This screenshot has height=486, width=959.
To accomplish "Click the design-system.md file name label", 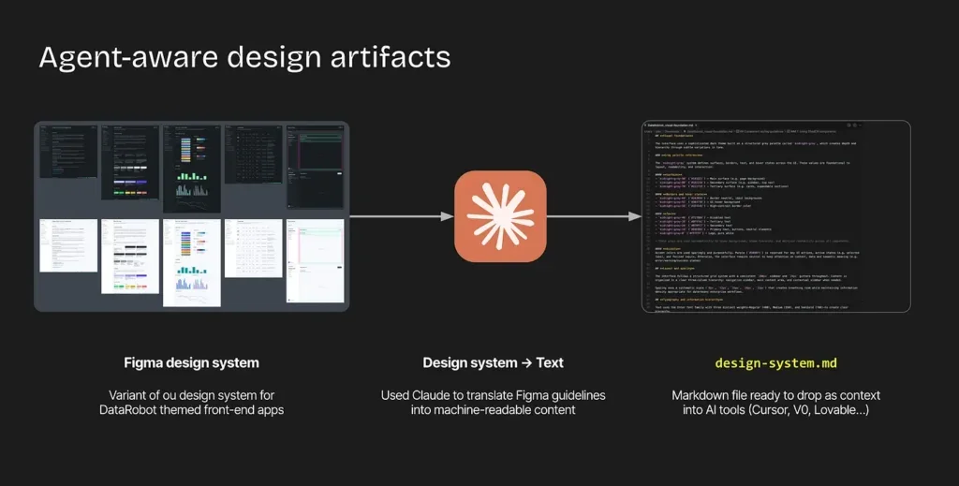I will [775, 363].
